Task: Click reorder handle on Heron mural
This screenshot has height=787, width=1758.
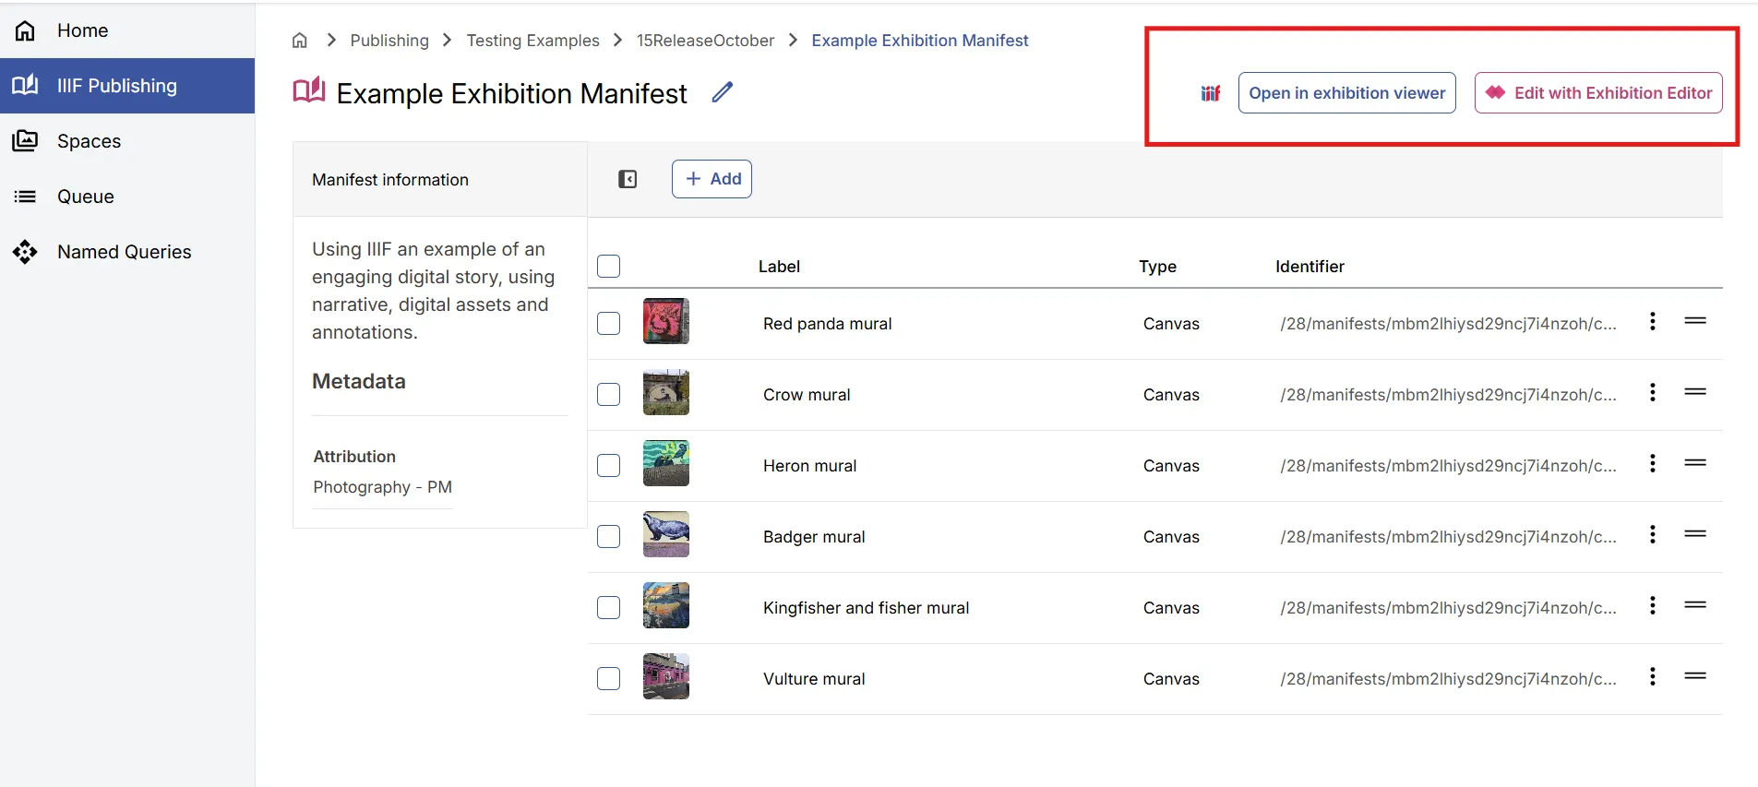Action: click(x=1695, y=463)
